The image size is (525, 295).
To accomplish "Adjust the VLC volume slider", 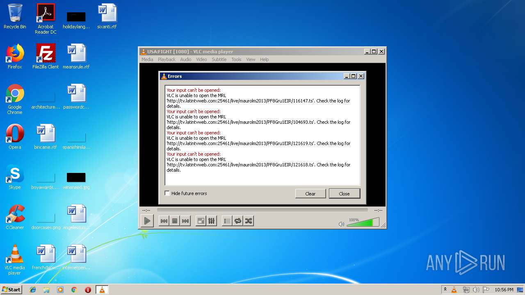I will pyautogui.click(x=363, y=222).
